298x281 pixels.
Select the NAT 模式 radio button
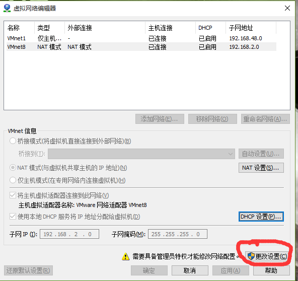tap(13, 168)
